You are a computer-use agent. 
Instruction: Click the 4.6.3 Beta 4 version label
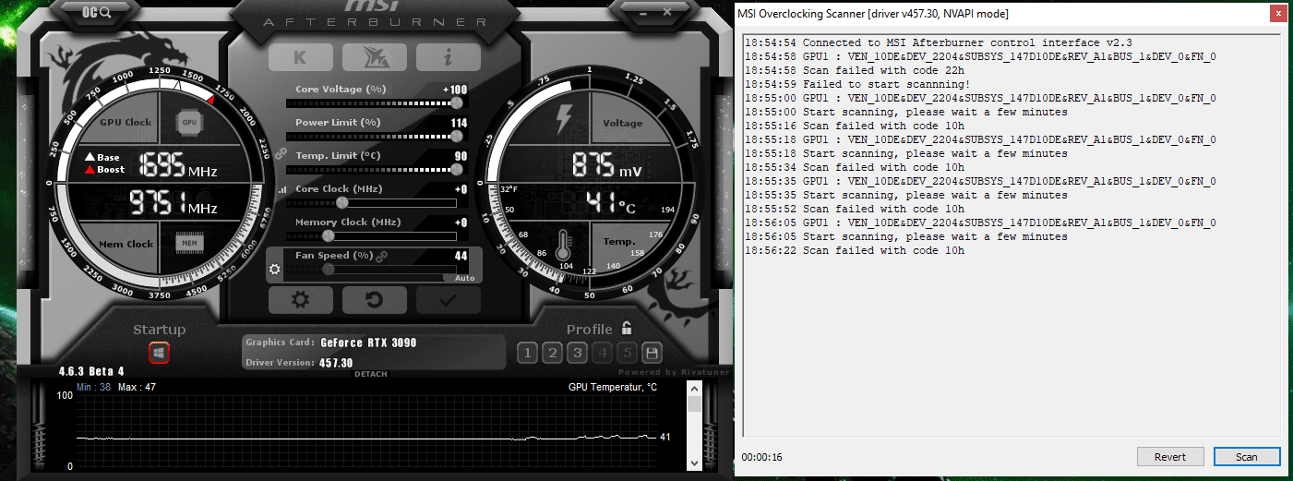point(91,371)
